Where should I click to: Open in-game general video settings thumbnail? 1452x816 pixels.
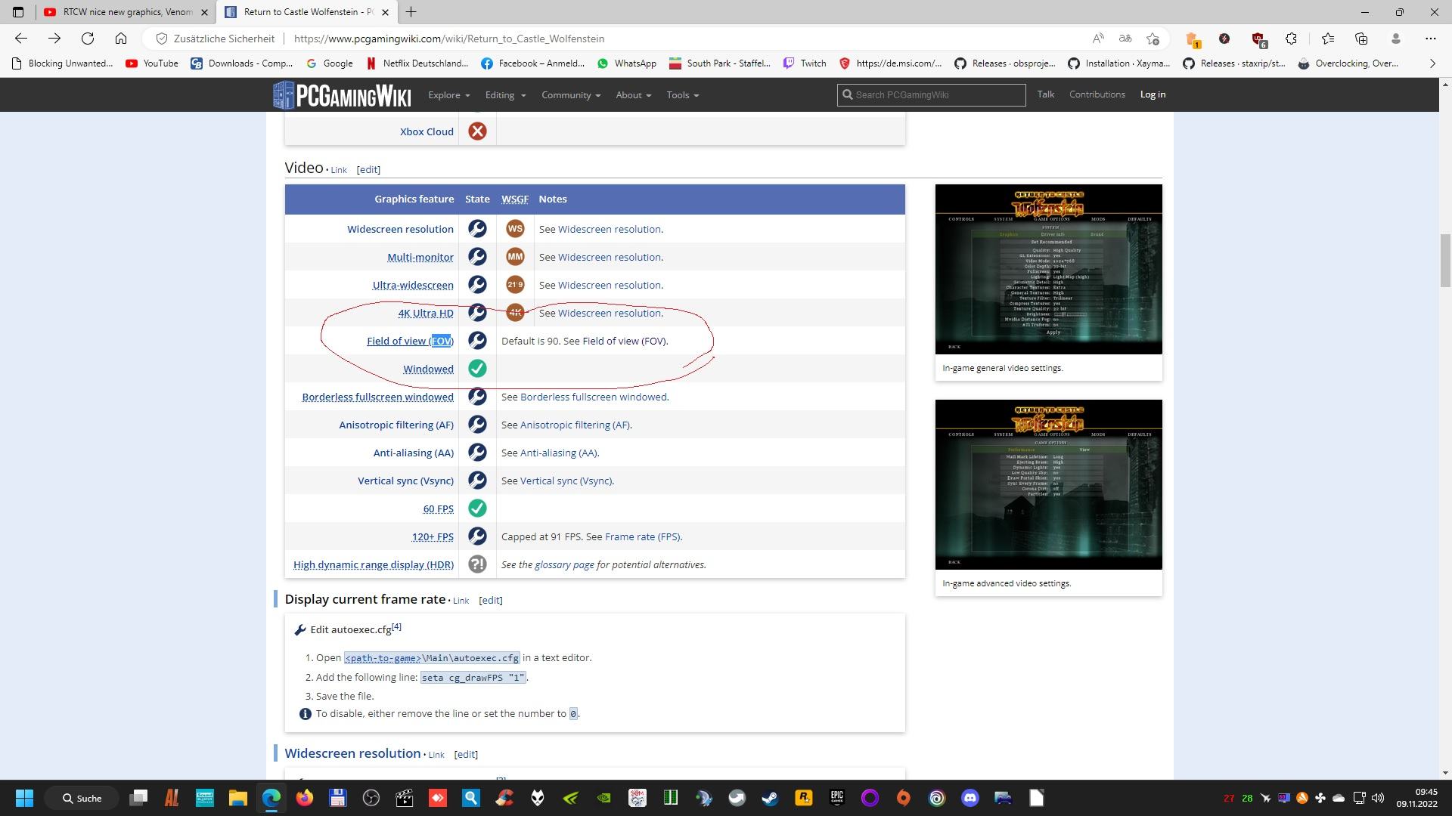(1048, 269)
